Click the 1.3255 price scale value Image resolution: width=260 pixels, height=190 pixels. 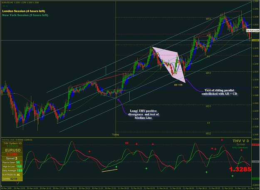click(x=255, y=56)
